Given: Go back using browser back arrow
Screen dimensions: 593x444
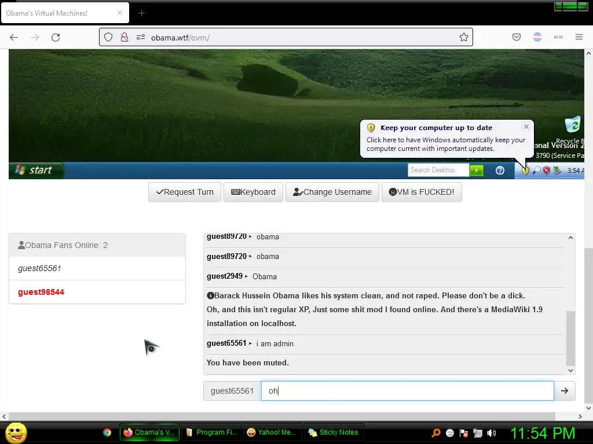Looking at the screenshot, I should pos(14,38).
